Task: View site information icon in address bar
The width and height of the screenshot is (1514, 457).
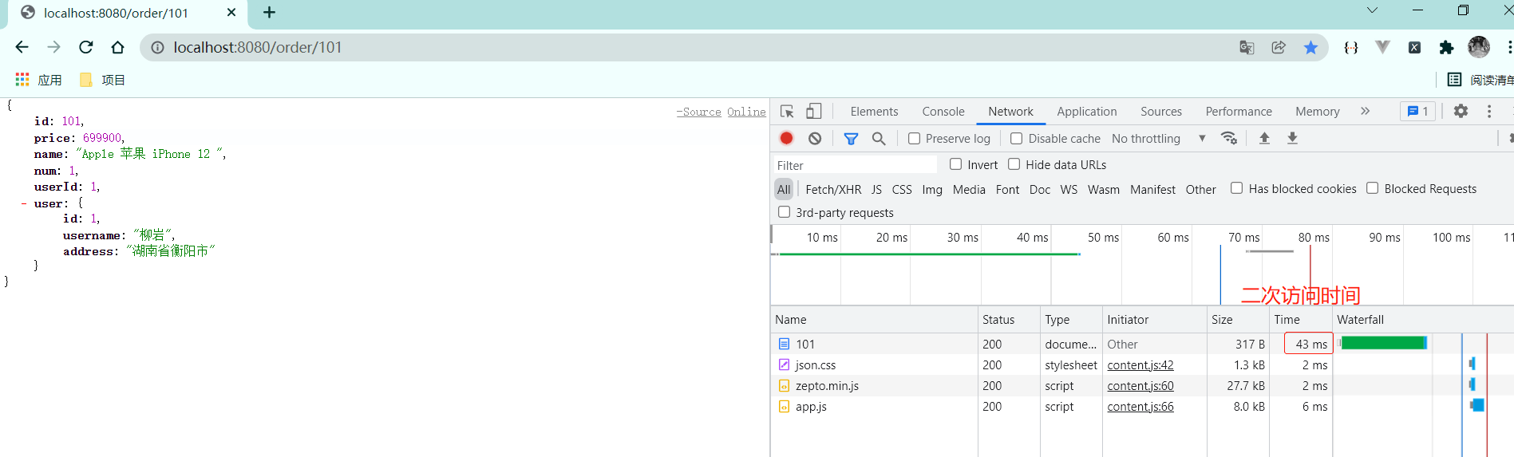Action: [158, 47]
